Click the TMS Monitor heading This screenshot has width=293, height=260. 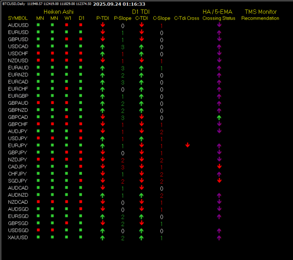pyautogui.click(x=261, y=12)
